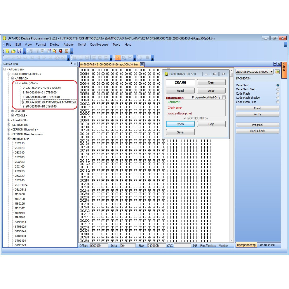Click the Blank Check button
This screenshot has width=289, height=289.
pos(257,131)
